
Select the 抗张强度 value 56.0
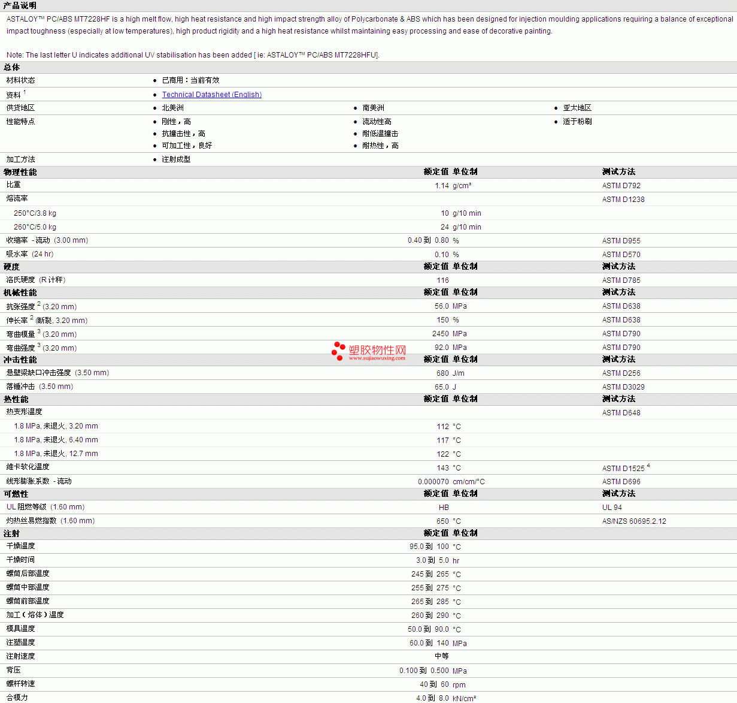[442, 306]
